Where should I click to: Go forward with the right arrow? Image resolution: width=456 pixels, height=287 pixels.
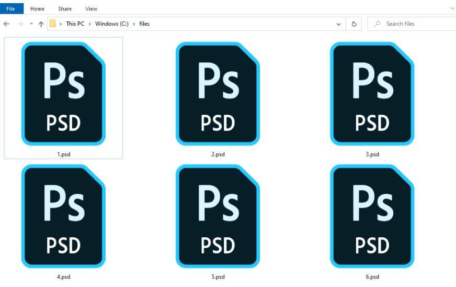click(x=20, y=24)
